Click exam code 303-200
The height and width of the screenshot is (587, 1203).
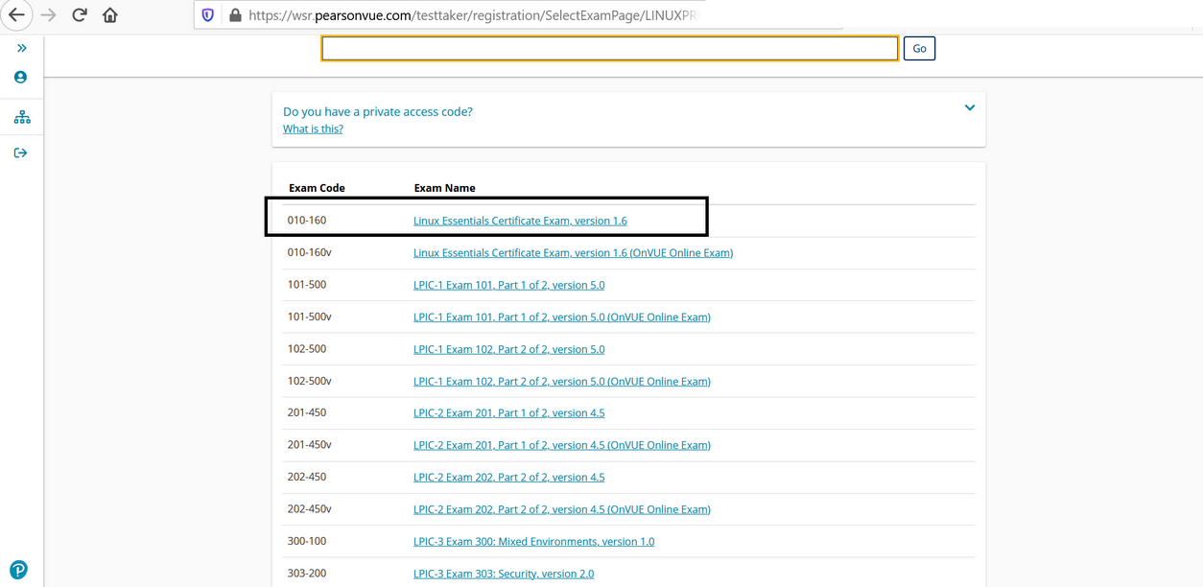click(x=307, y=574)
